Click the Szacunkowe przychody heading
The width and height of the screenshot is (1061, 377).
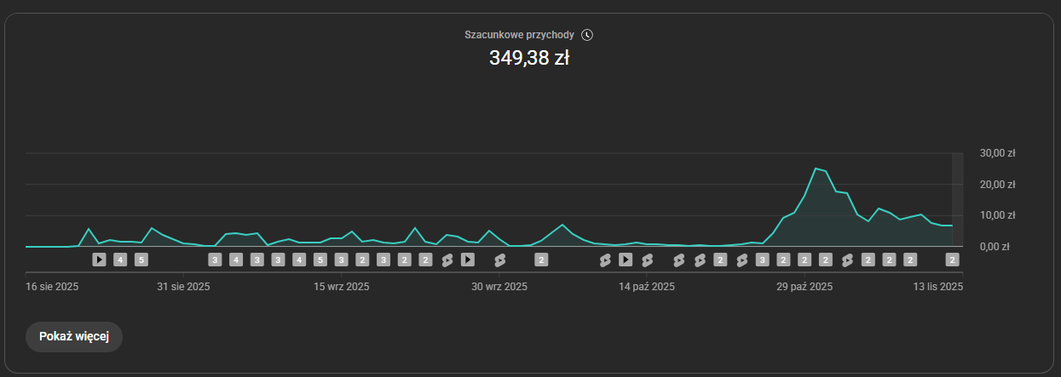(518, 35)
